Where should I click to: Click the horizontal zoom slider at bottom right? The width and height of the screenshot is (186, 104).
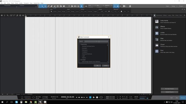(x=144, y=94)
